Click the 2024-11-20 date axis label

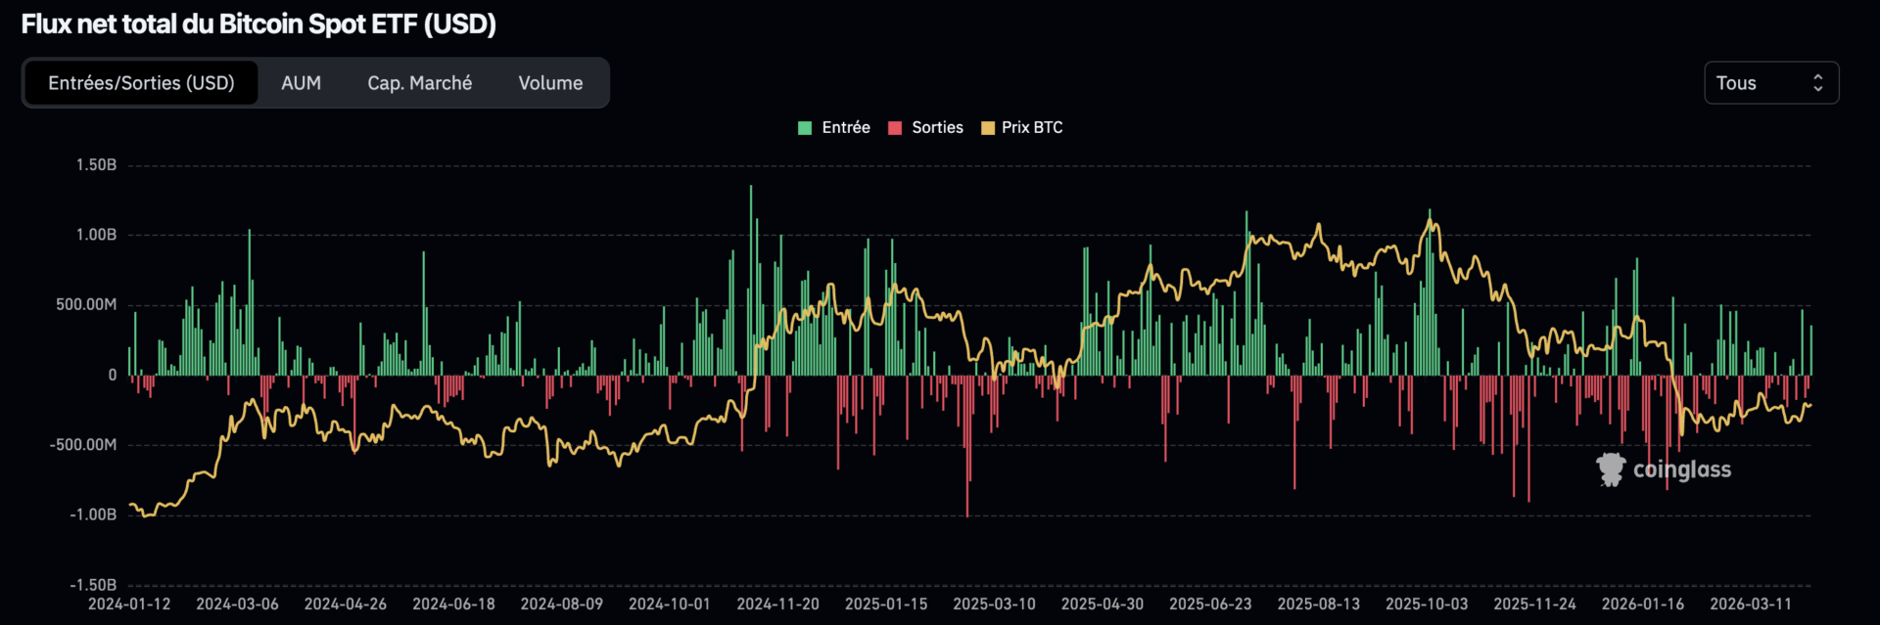pos(777,603)
